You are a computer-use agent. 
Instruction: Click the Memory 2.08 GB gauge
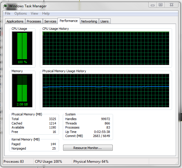(22, 91)
